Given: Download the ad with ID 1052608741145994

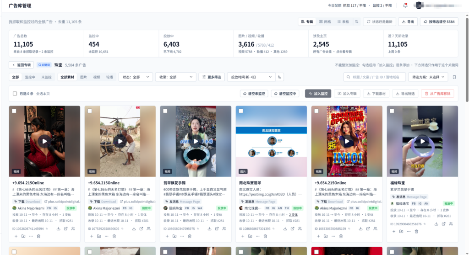Looking at the screenshot, I should click(58, 229).
